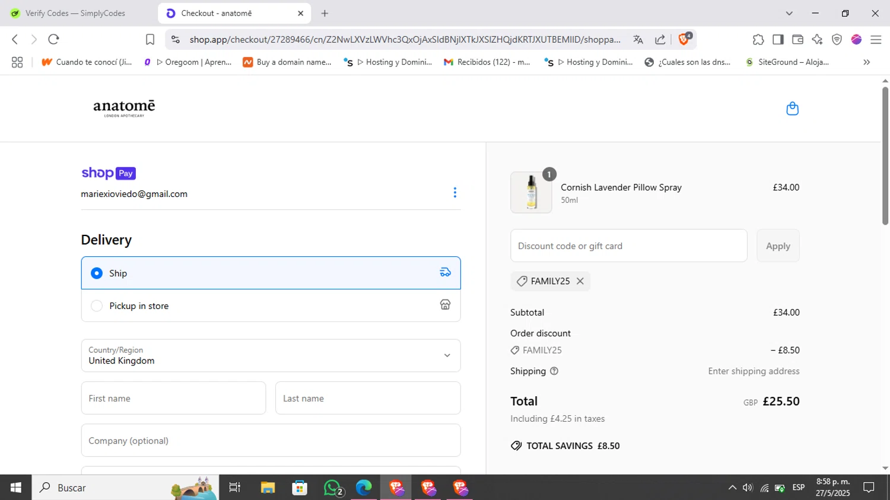Image resolution: width=890 pixels, height=500 pixels.
Task: Show the tab search dropdown arrow
Action: 789,13
